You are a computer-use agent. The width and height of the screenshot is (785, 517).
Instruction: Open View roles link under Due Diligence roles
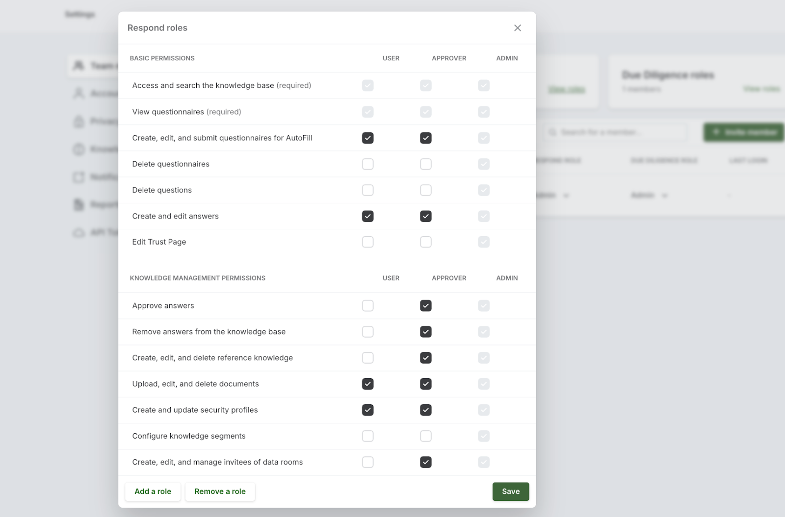[761, 89]
